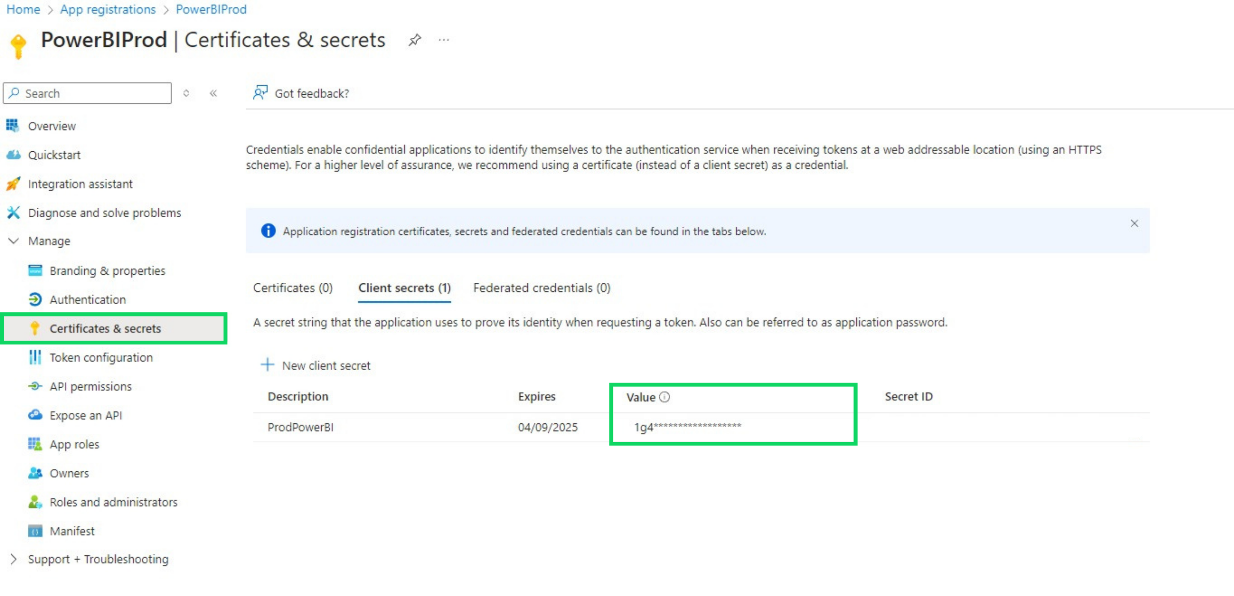
Task: Pin the PowerBIProd blade with pushpin icon
Action: [x=414, y=40]
